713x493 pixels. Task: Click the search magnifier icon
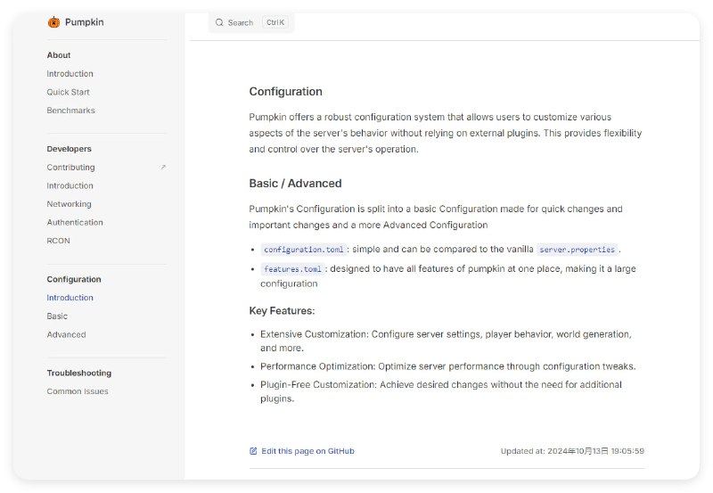pyautogui.click(x=219, y=22)
